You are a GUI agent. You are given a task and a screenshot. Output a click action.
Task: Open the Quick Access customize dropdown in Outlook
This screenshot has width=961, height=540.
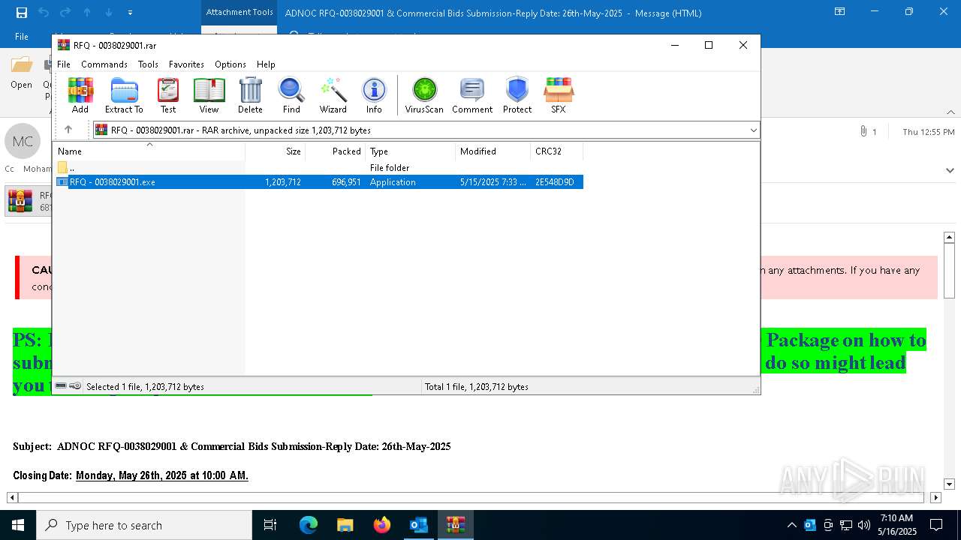coord(131,13)
